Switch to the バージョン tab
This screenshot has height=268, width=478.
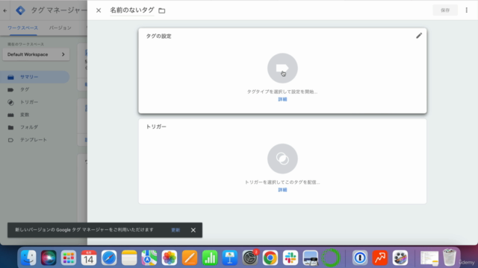pyautogui.click(x=60, y=28)
